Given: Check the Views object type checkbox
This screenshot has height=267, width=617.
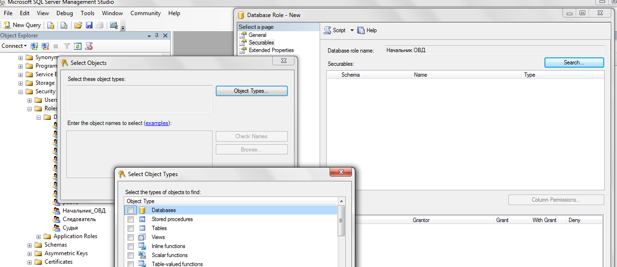Looking at the screenshot, I should point(131,237).
